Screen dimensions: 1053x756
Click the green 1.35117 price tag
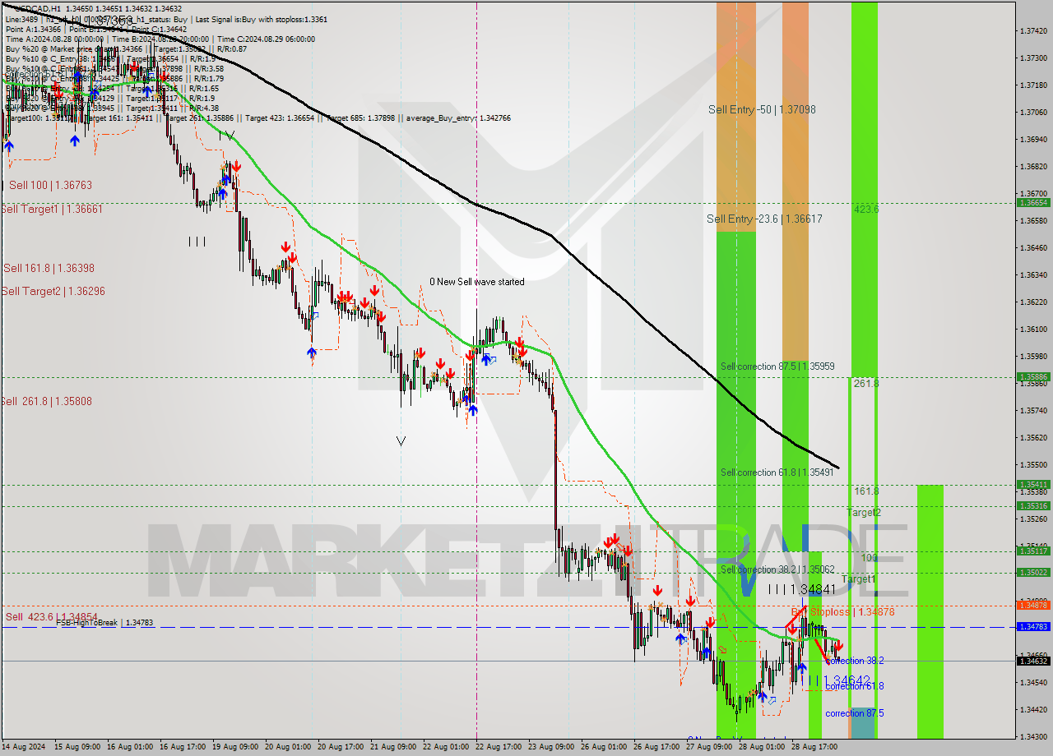pos(1032,551)
